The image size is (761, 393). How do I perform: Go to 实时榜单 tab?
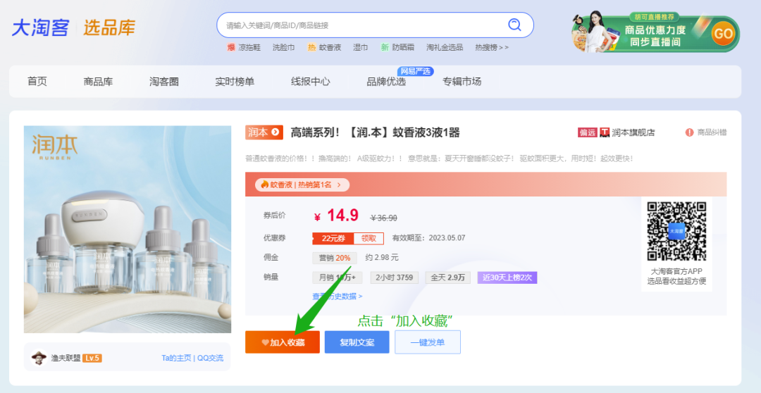(235, 82)
